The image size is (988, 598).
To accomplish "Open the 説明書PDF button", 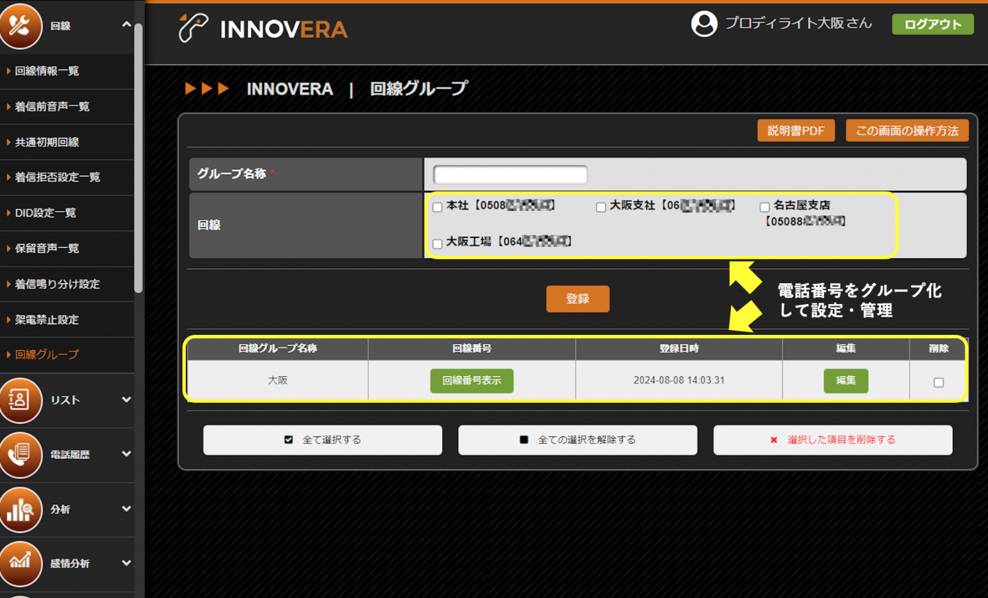I will point(796,130).
